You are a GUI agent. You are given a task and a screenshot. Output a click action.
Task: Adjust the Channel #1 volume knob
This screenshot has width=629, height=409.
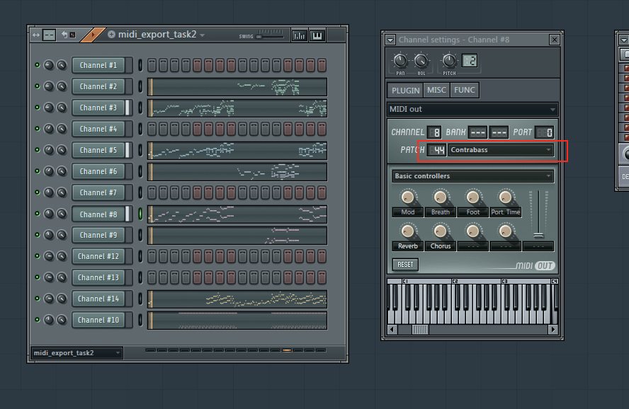pyautogui.click(x=62, y=65)
